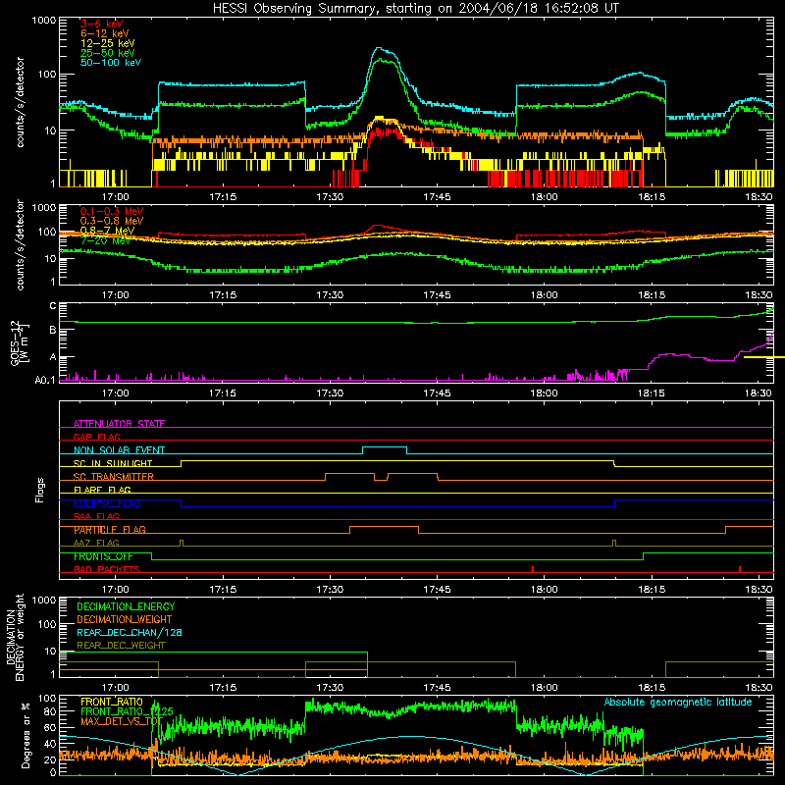Click the 0.8-7 MeV legend label
Viewport: 785px width, 785px height.
tap(107, 231)
